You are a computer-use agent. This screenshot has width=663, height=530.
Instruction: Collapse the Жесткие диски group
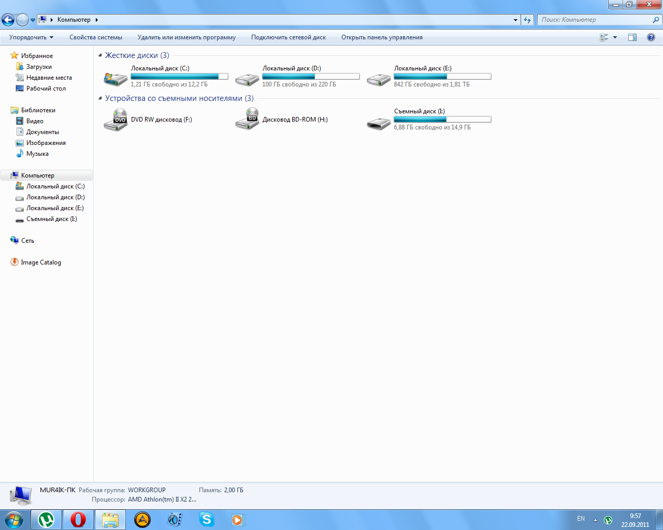(100, 55)
